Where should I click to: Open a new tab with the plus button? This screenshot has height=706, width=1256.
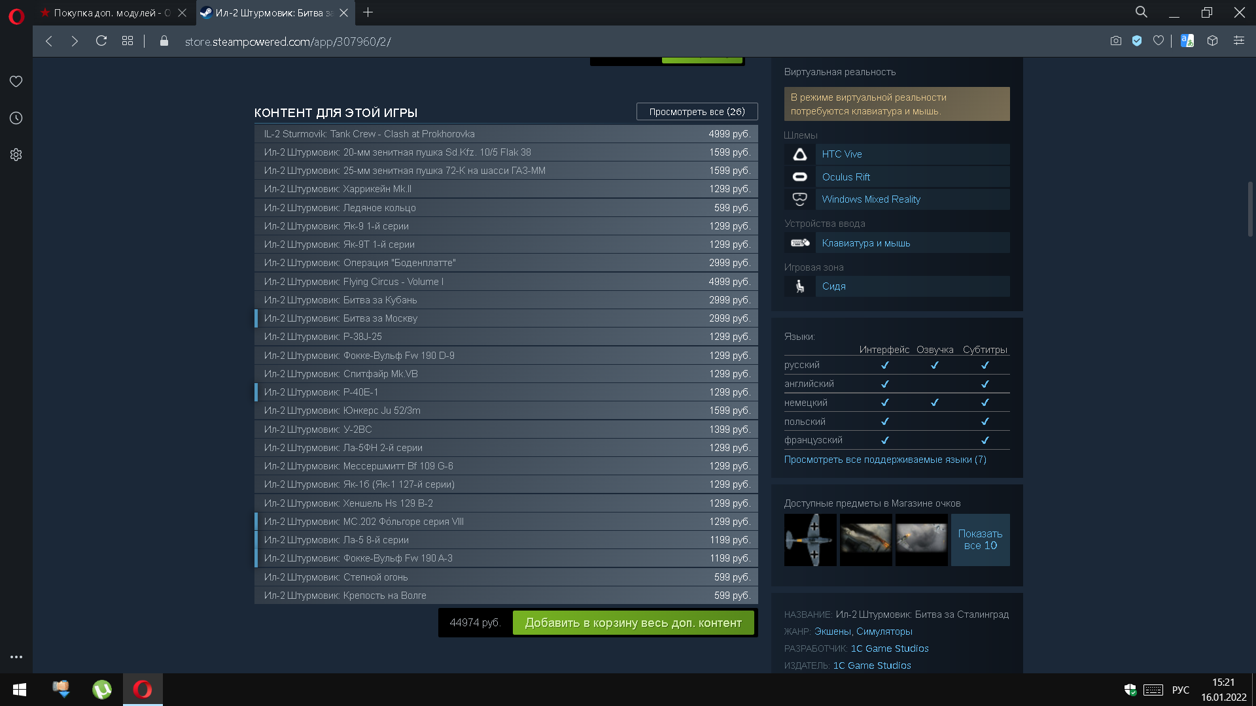coord(368,12)
